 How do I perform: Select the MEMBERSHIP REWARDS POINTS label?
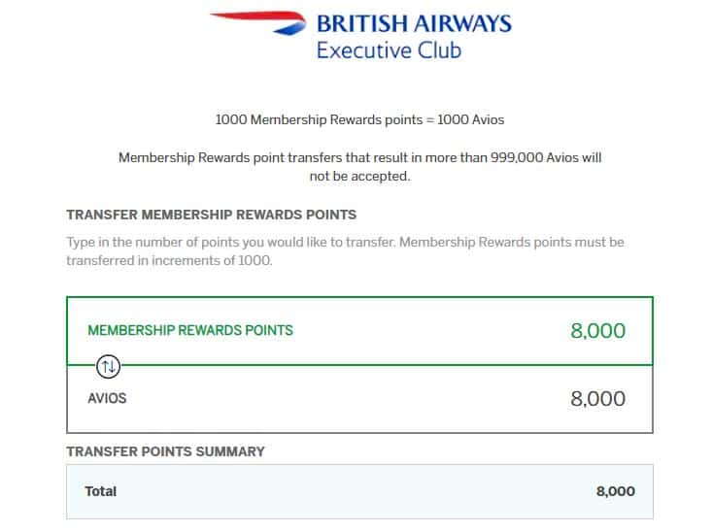pyautogui.click(x=190, y=330)
